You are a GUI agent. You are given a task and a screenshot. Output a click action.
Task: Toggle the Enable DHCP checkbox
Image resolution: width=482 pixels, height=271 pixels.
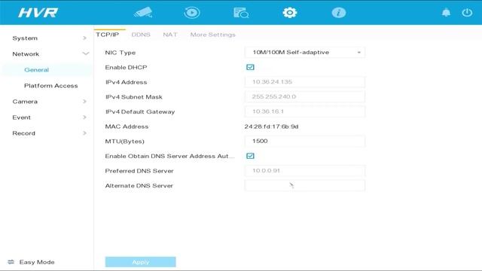(250, 67)
